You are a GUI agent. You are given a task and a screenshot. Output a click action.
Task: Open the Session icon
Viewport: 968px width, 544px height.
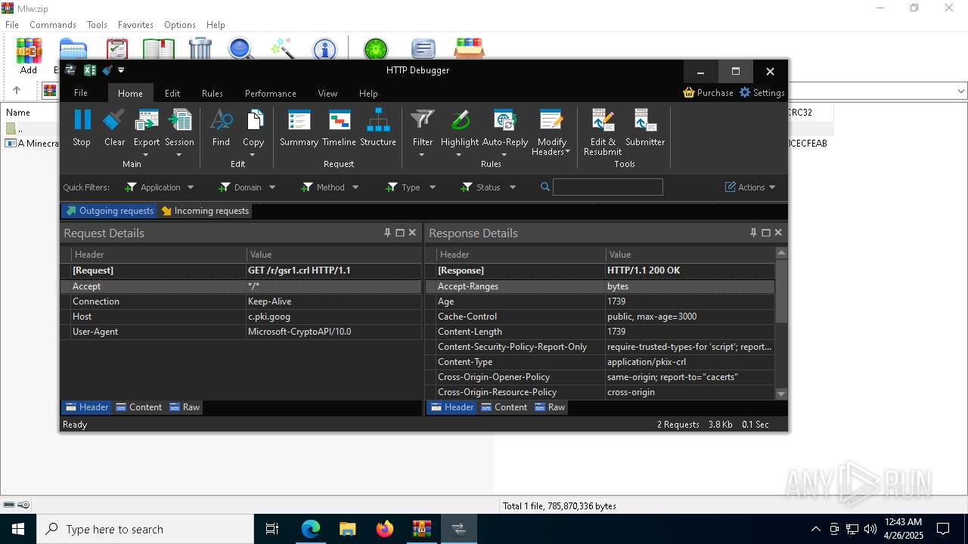(179, 120)
